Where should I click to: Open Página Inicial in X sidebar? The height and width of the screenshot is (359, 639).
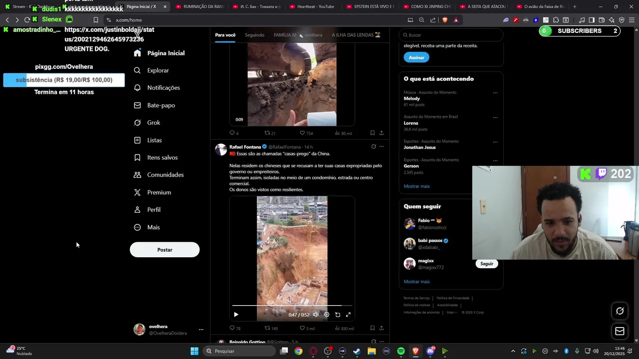click(x=160, y=53)
